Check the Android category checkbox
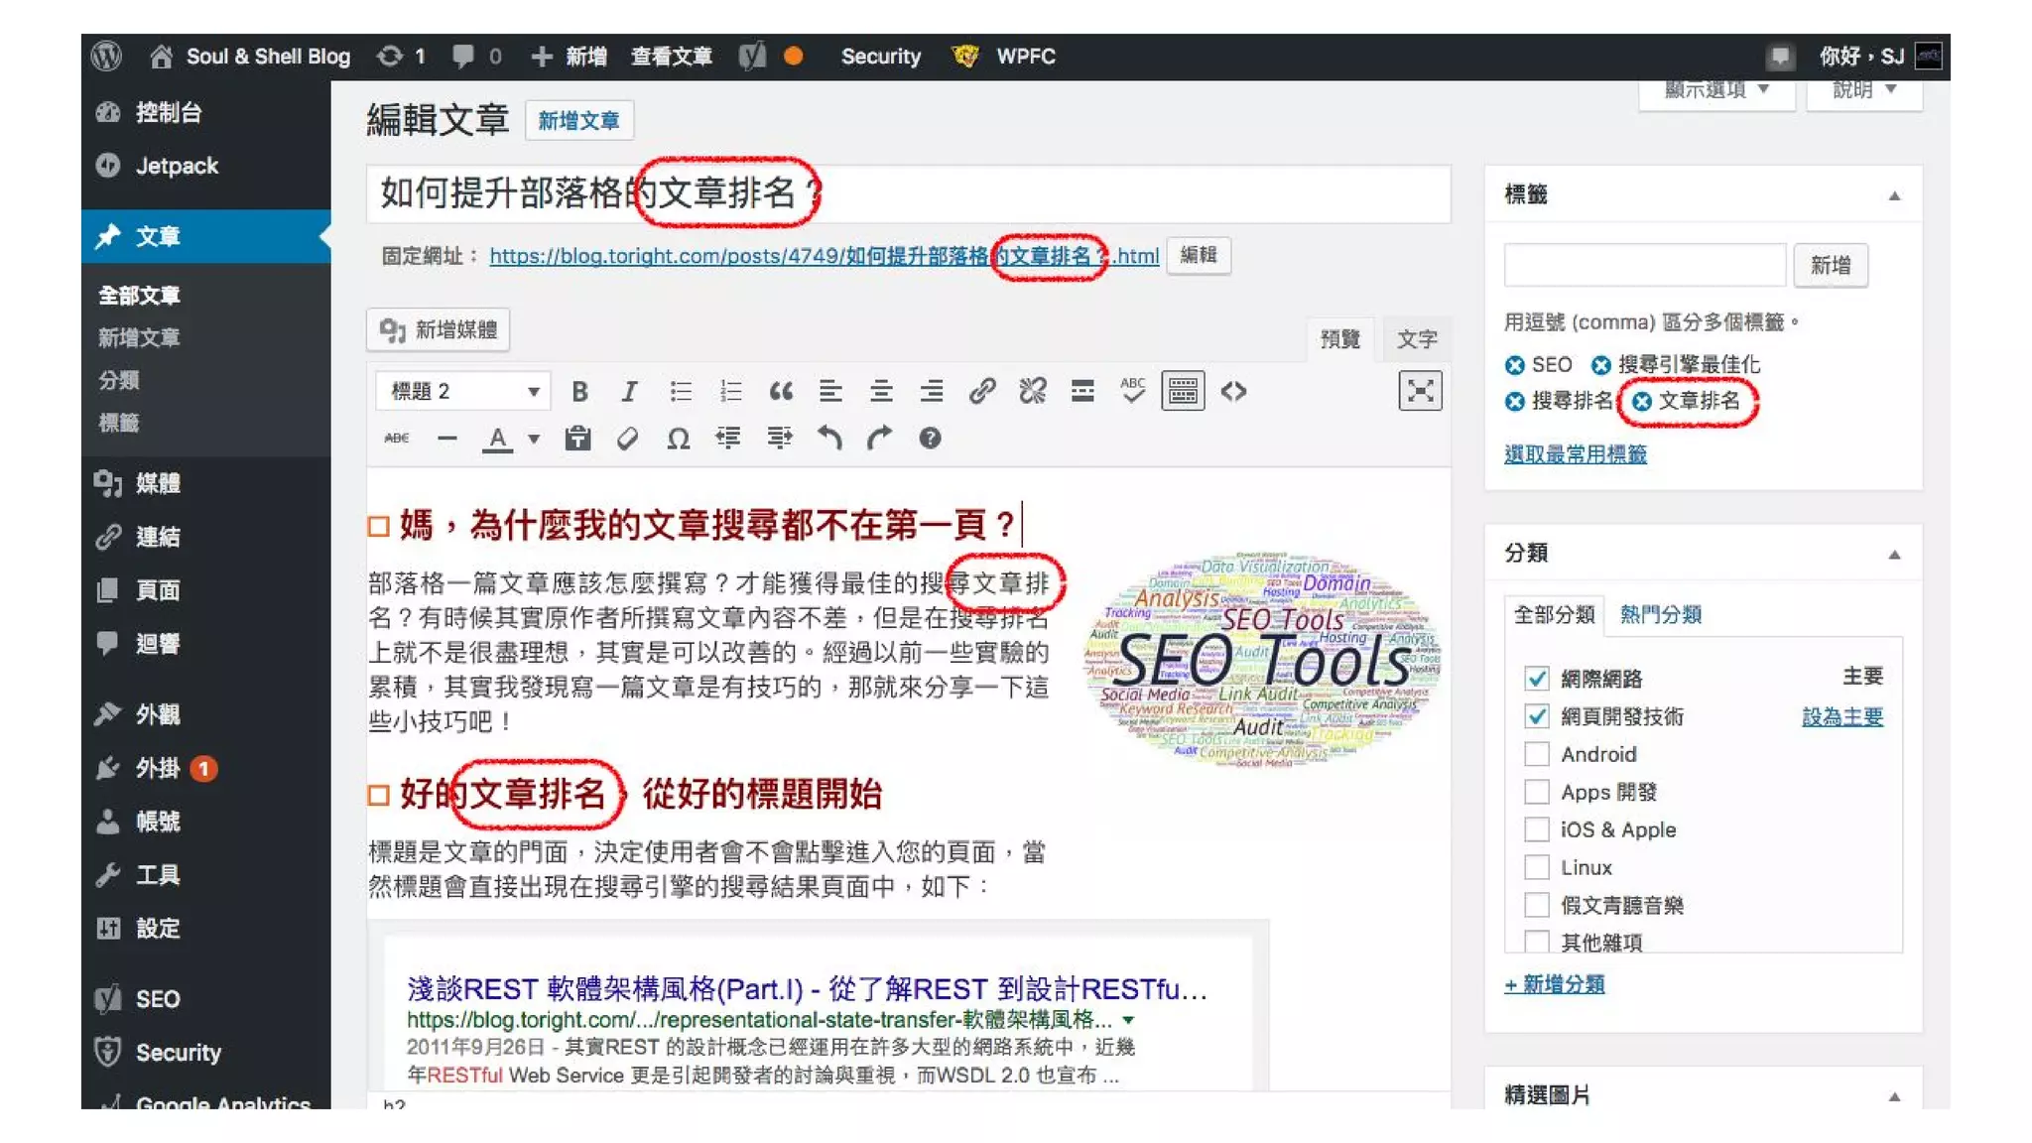2032x1143 pixels. click(1536, 754)
